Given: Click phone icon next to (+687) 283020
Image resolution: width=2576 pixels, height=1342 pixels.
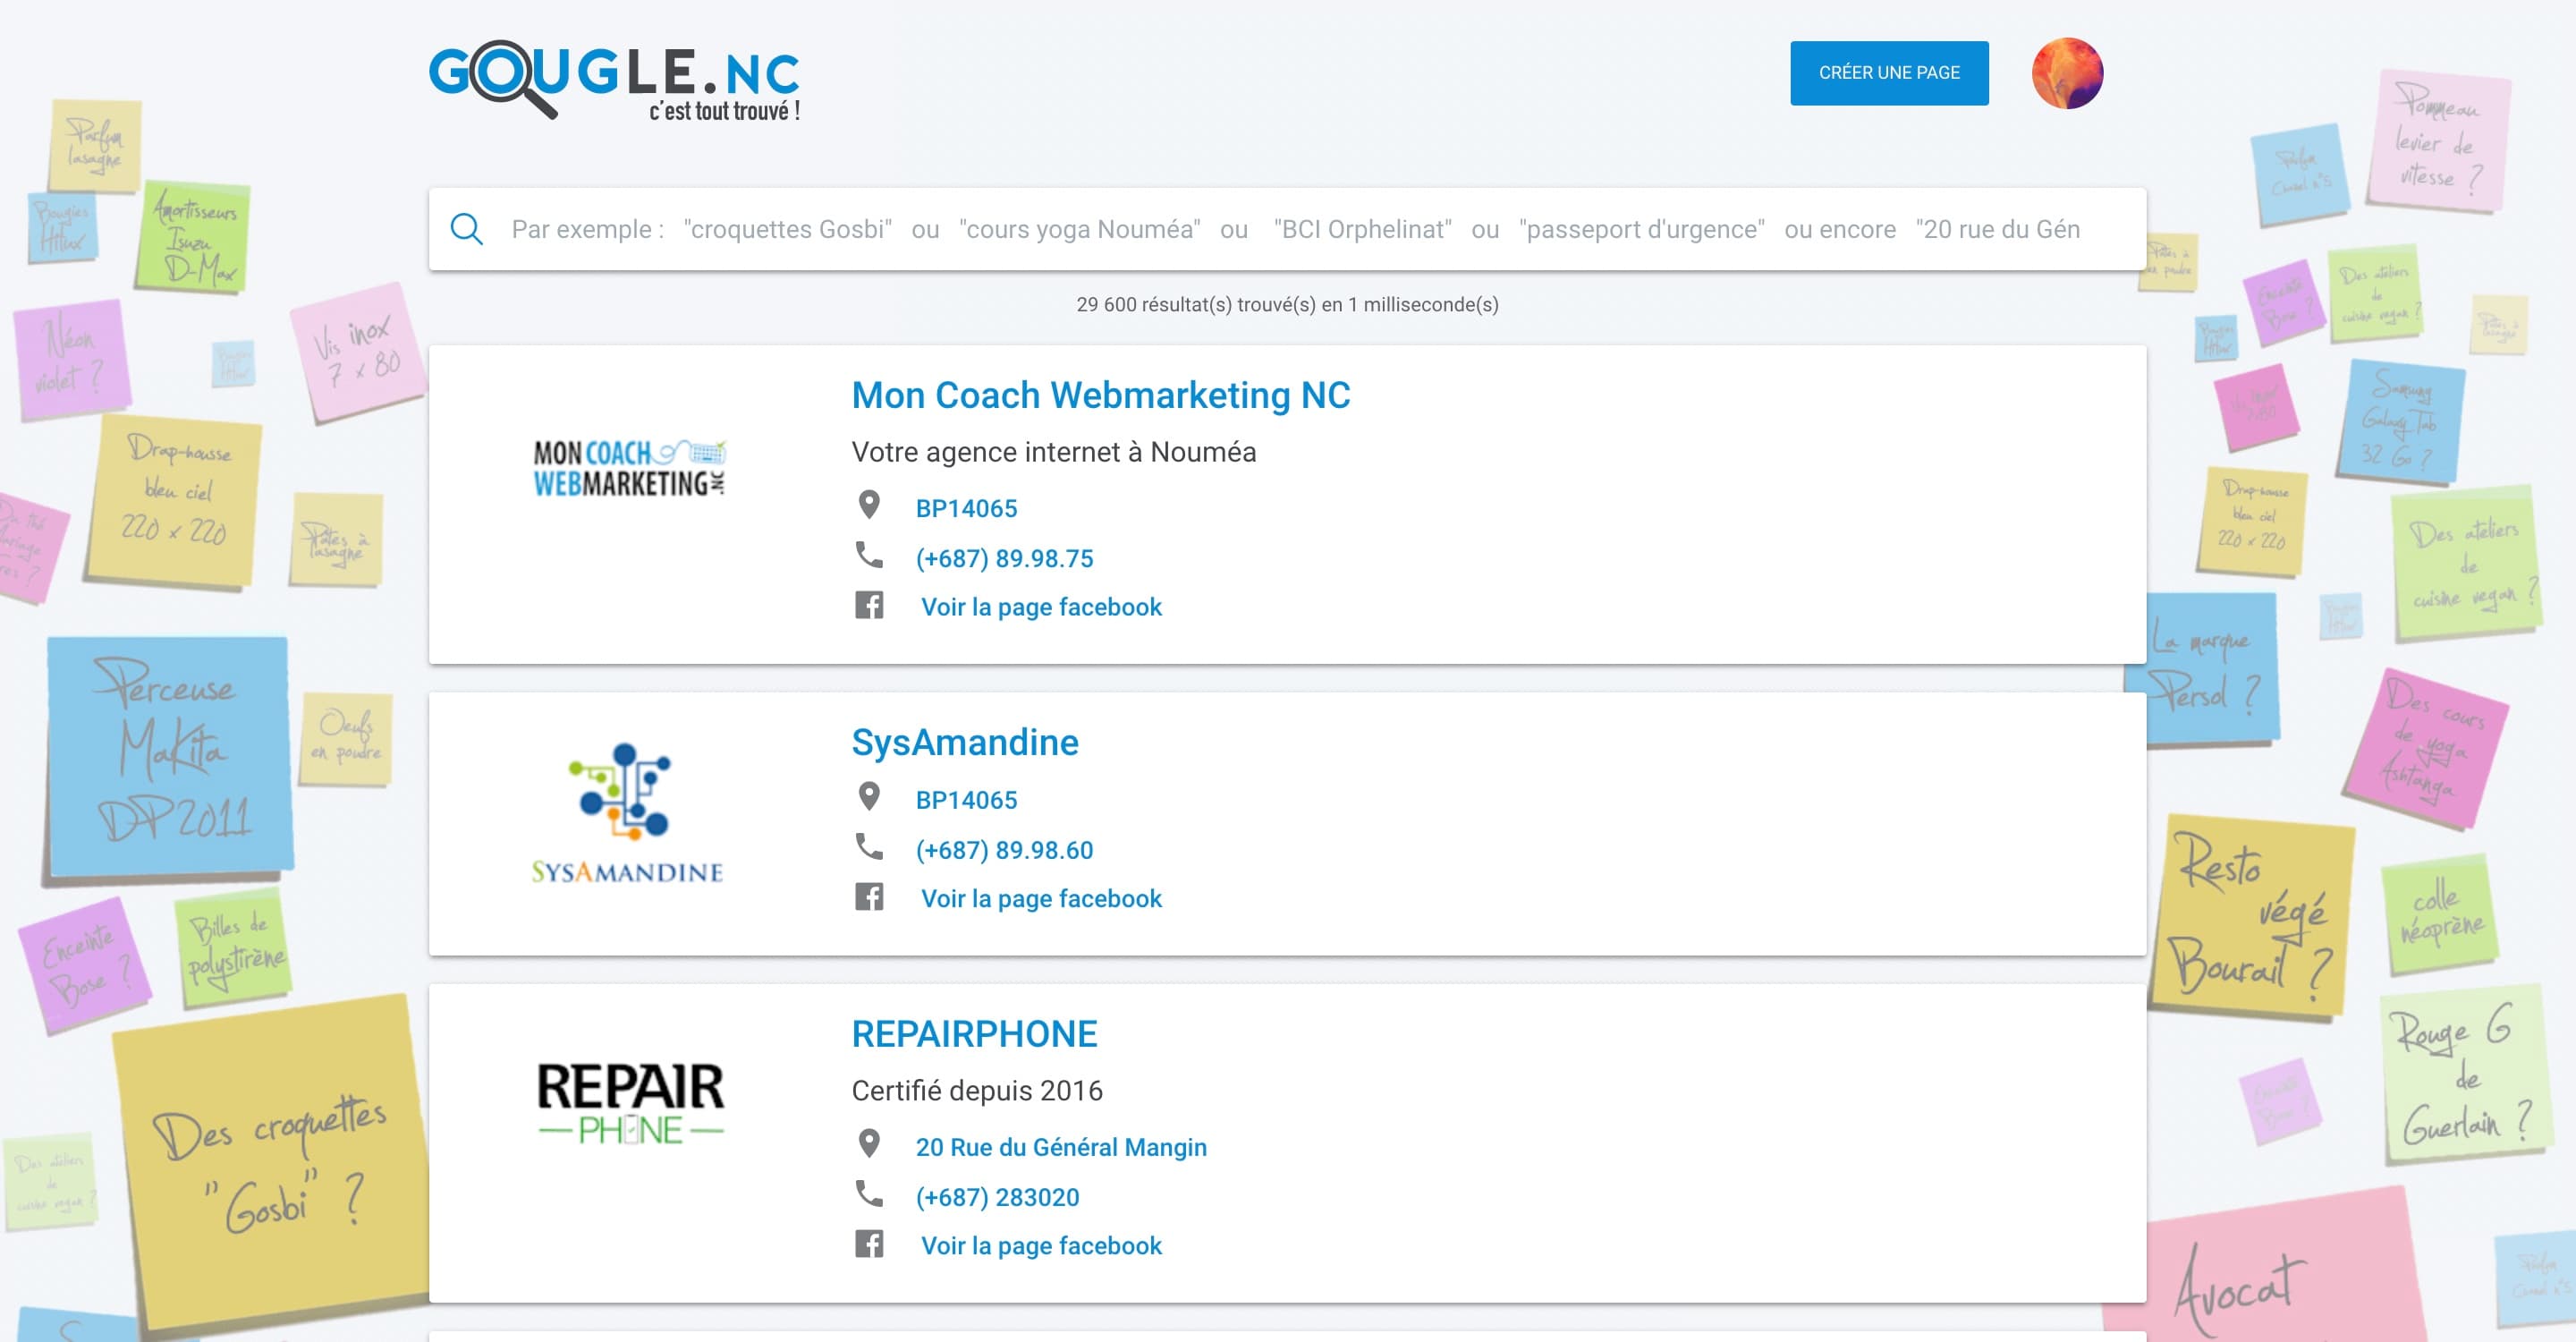Looking at the screenshot, I should pos(868,1193).
